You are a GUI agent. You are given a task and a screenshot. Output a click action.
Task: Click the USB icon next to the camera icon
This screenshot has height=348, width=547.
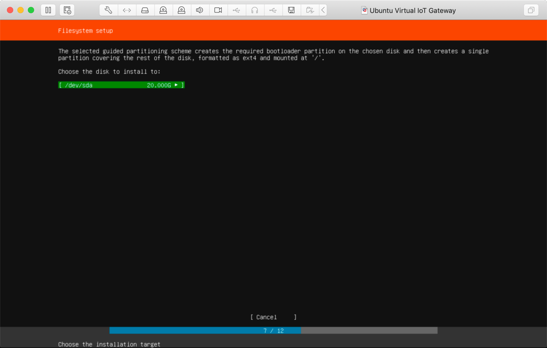point(236,10)
